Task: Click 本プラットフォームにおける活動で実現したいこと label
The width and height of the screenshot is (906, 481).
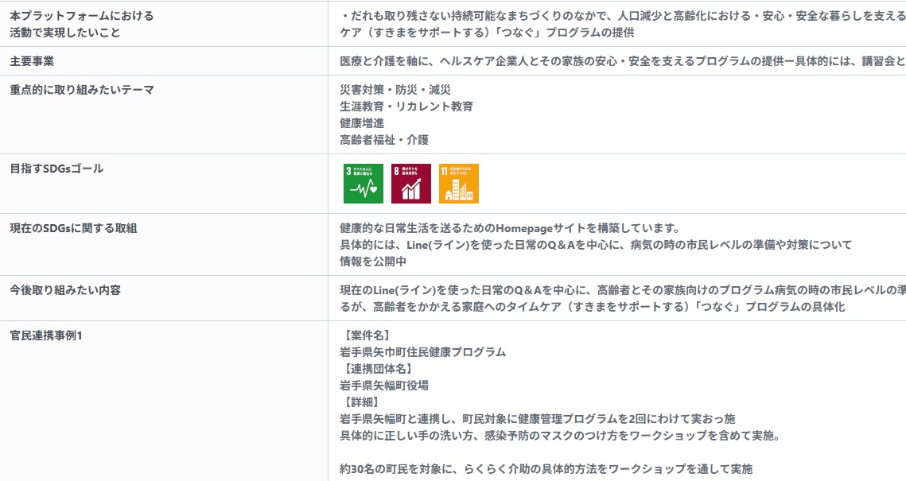Action: click(x=82, y=25)
